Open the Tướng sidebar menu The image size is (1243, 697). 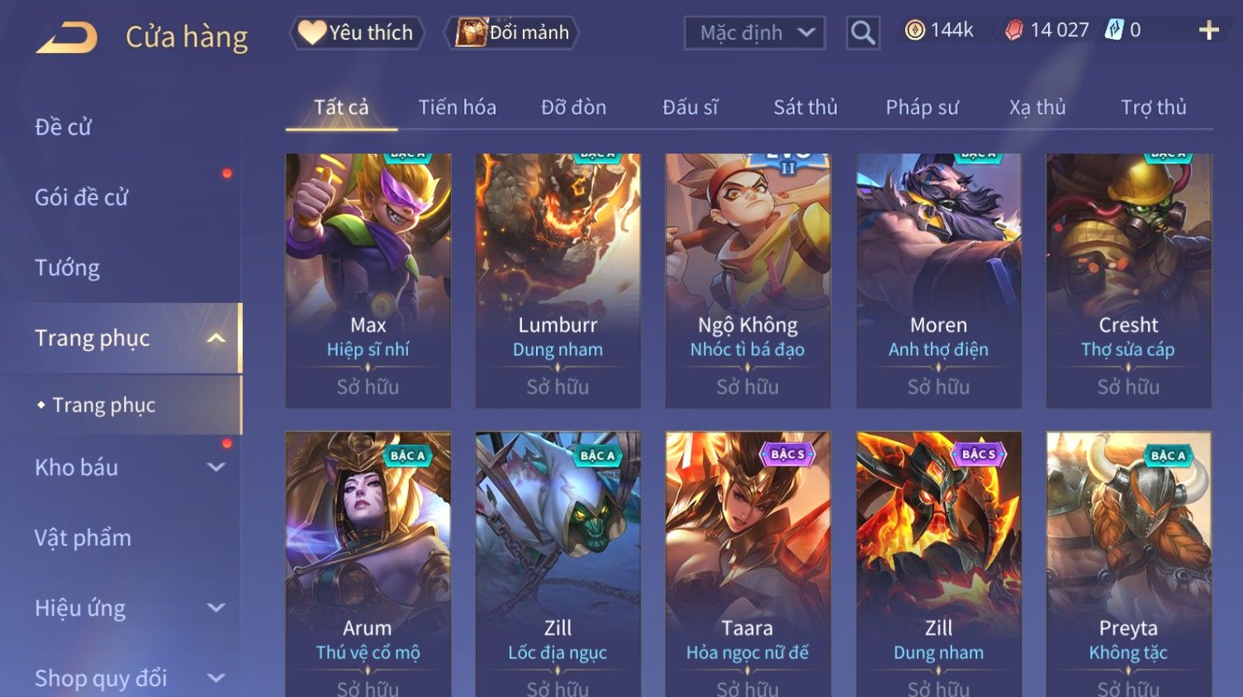(x=68, y=268)
